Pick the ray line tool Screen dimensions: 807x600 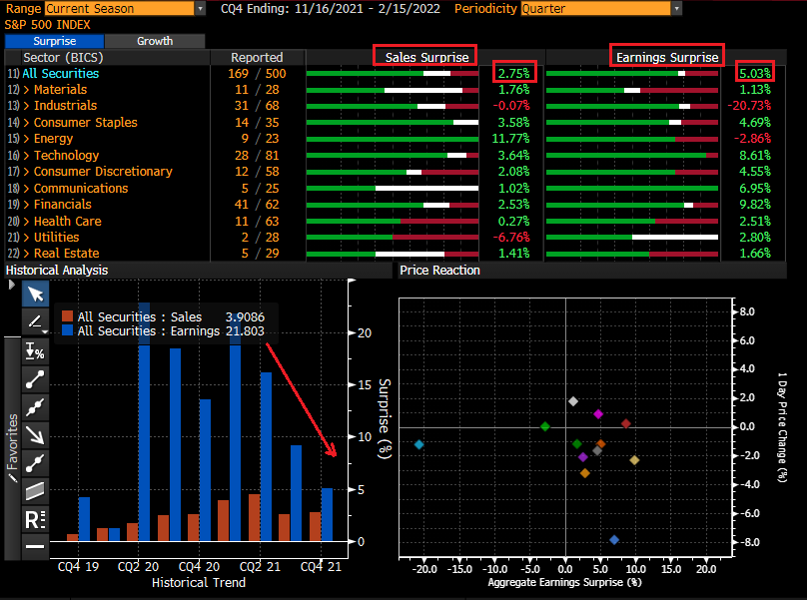(x=35, y=463)
